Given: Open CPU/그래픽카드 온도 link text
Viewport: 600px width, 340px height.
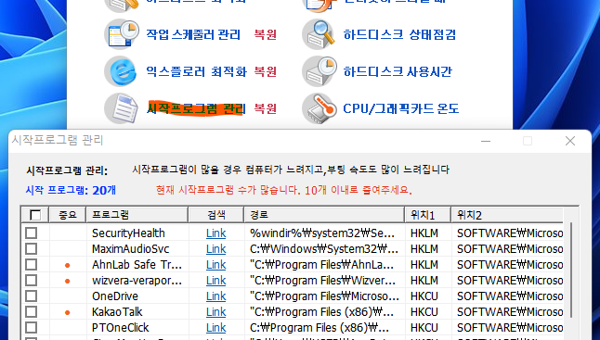Looking at the screenshot, I should (400, 108).
